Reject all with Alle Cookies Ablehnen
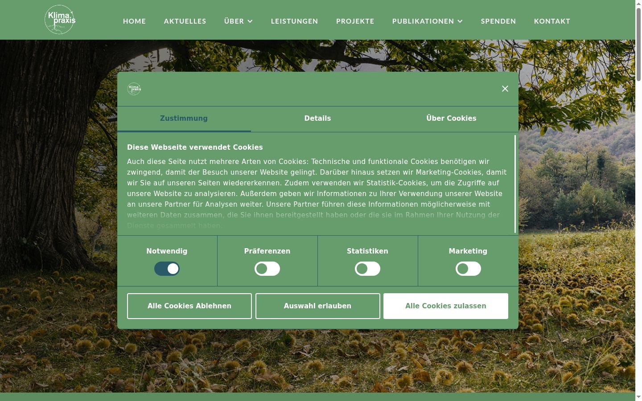The width and height of the screenshot is (642, 401). point(189,306)
